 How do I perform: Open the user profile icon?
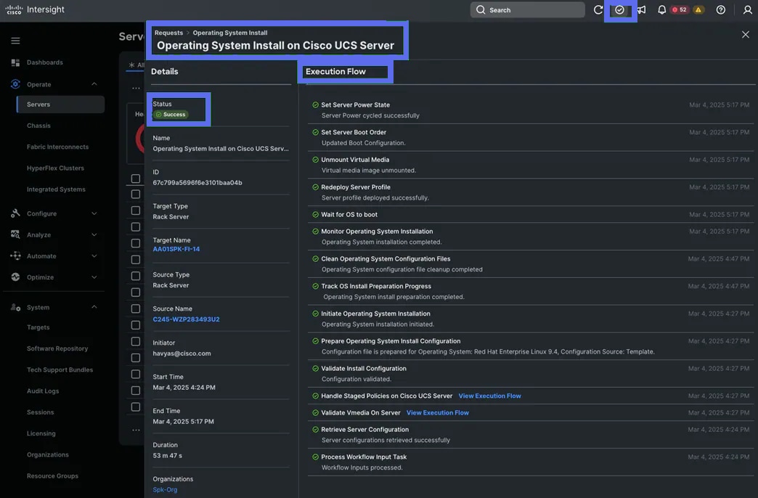point(747,10)
